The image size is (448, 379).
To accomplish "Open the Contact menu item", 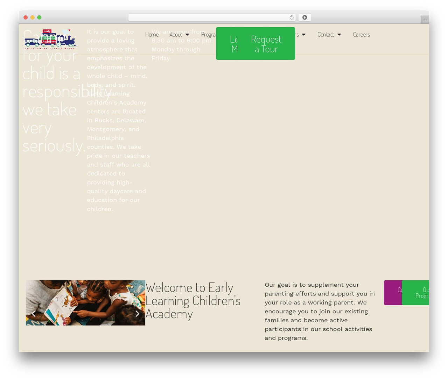I will click(325, 35).
